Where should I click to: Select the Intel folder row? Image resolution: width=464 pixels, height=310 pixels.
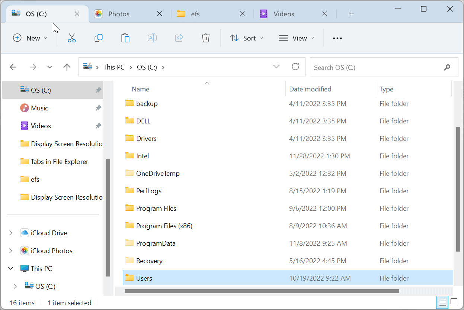(x=288, y=156)
